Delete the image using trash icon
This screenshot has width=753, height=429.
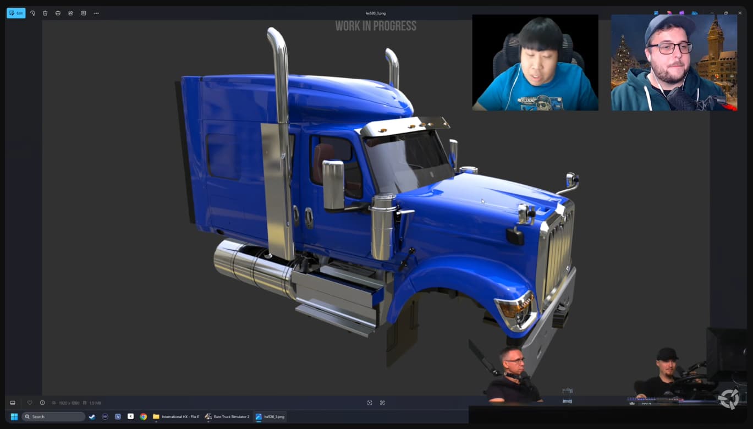tap(45, 13)
